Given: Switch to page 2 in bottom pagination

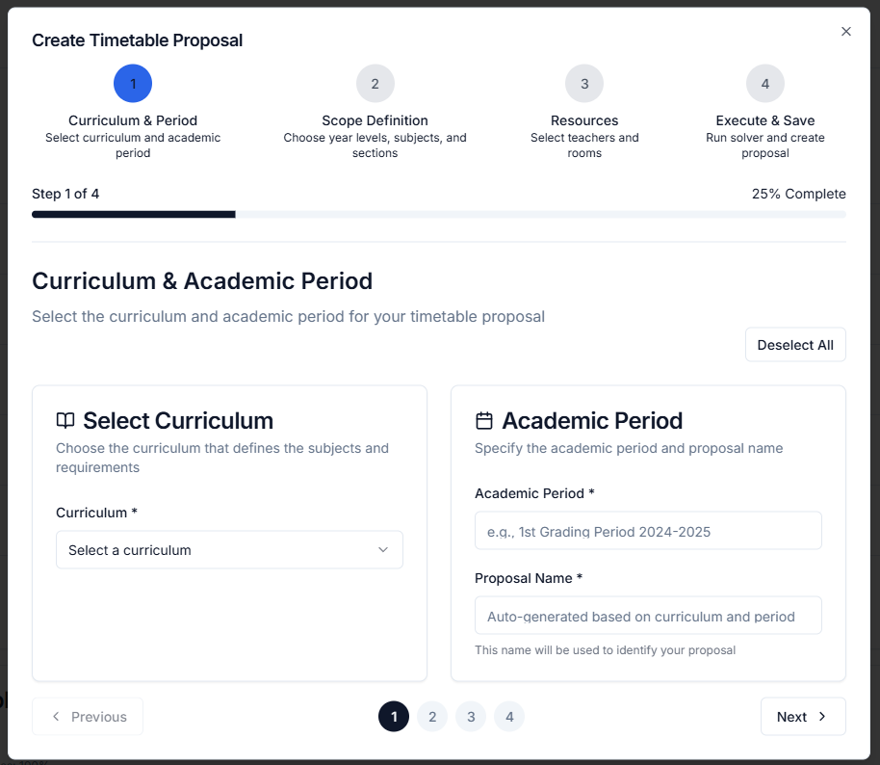Looking at the screenshot, I should 432,717.
